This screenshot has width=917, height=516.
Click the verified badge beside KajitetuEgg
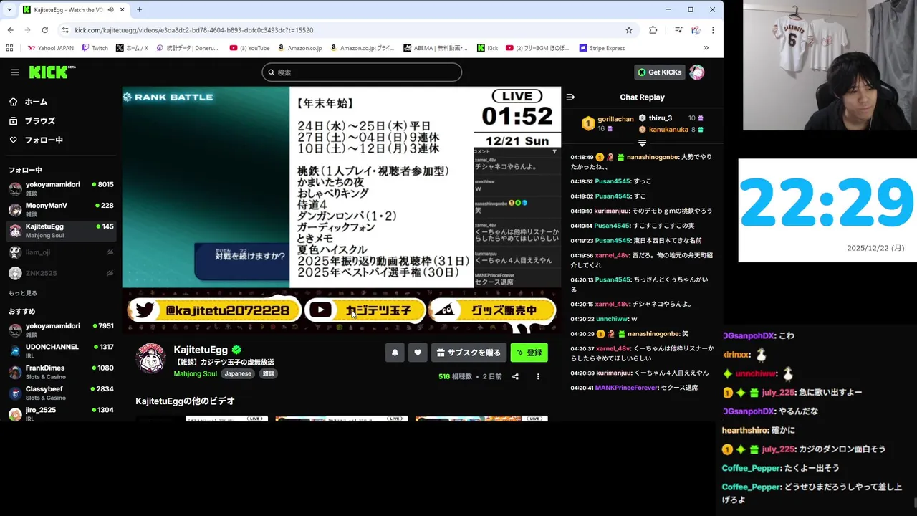[236, 350]
